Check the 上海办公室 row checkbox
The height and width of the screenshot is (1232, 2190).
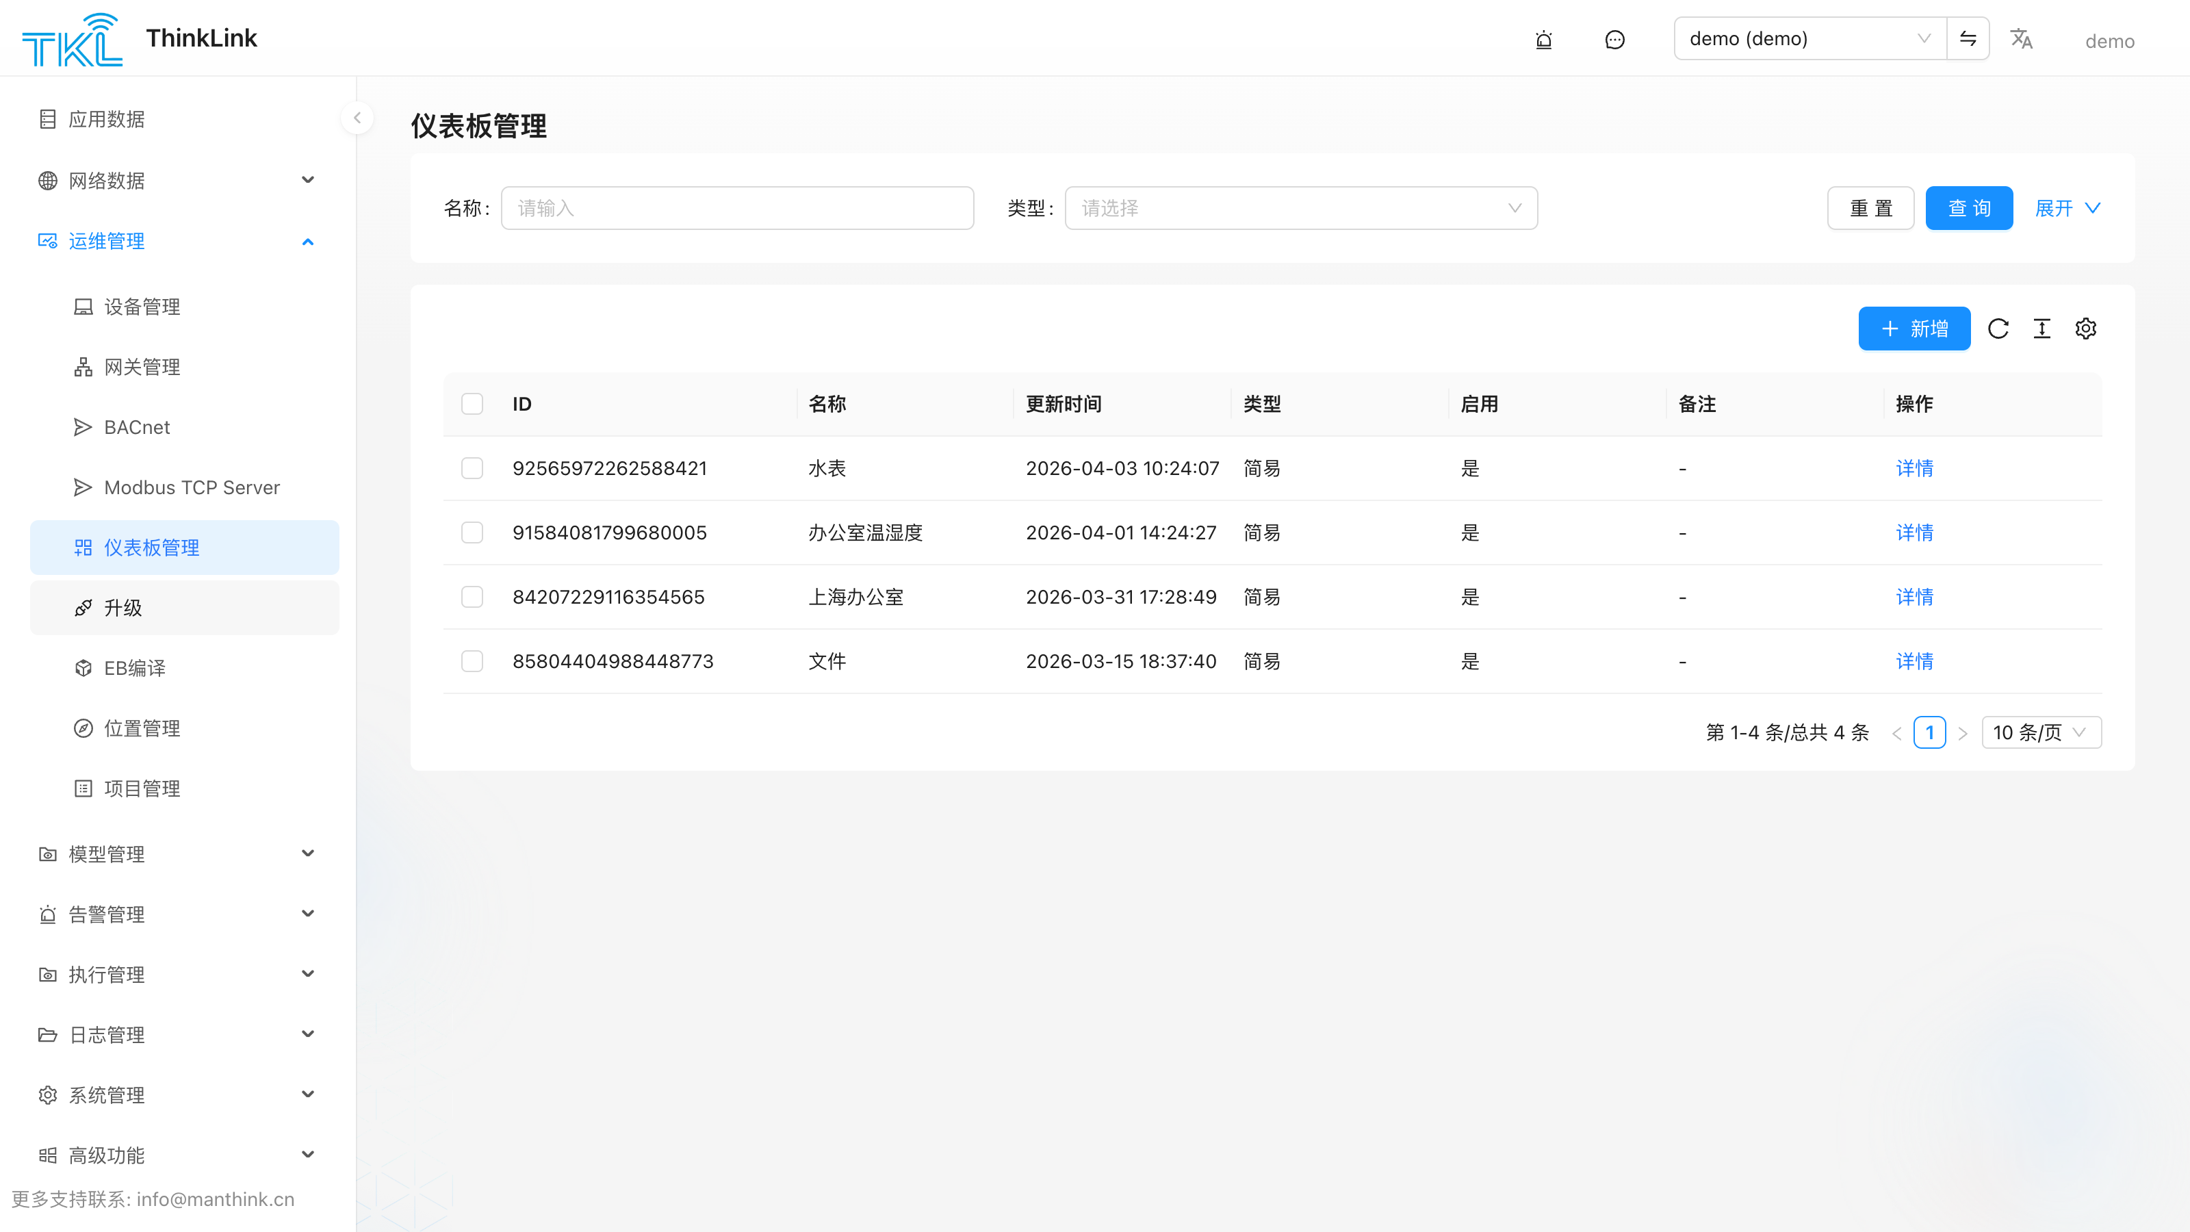click(472, 597)
